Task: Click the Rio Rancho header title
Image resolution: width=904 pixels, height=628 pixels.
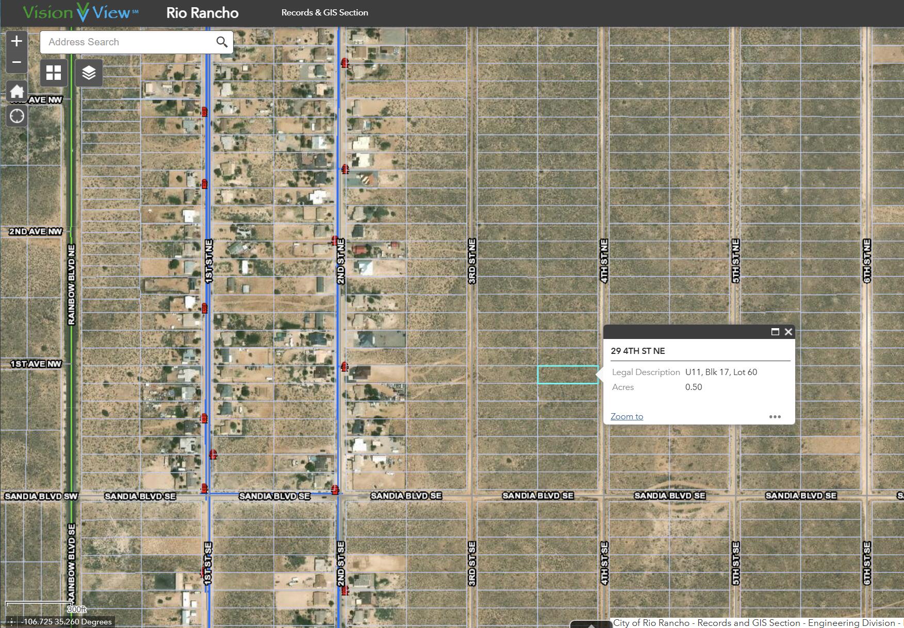Action: [202, 13]
